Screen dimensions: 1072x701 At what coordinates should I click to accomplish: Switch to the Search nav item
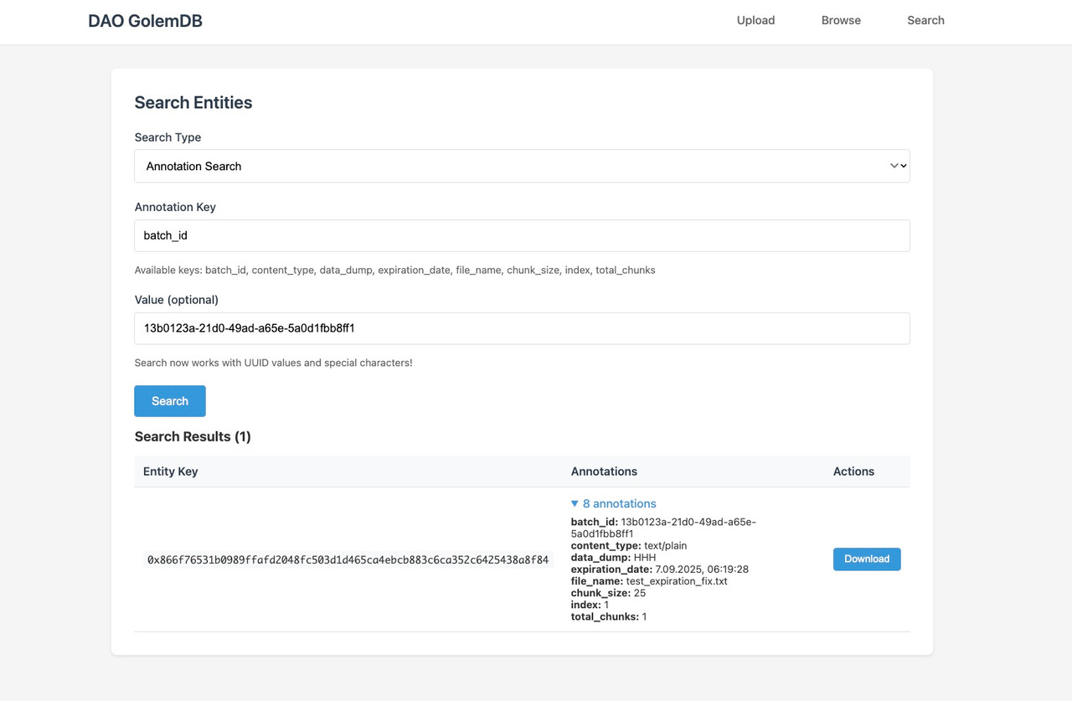925,20
